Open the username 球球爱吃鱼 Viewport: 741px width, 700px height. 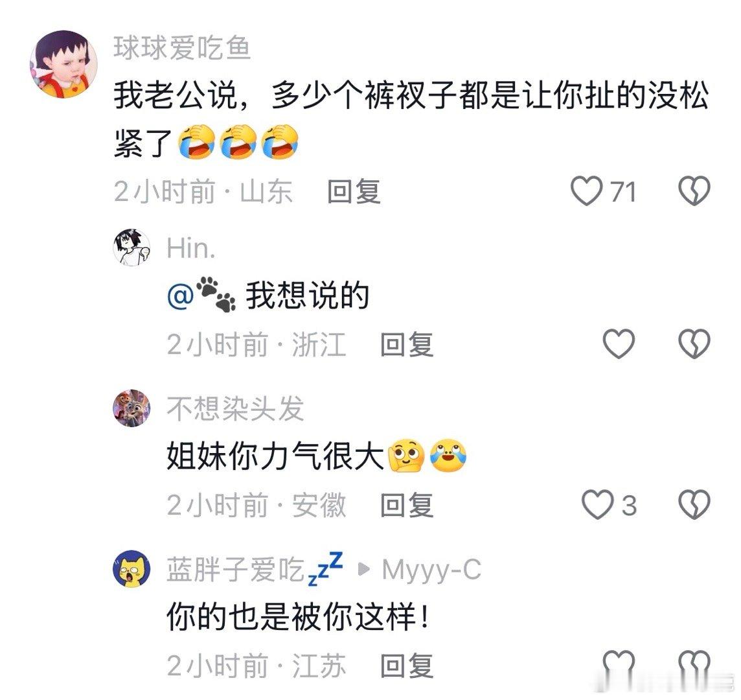pos(182,48)
